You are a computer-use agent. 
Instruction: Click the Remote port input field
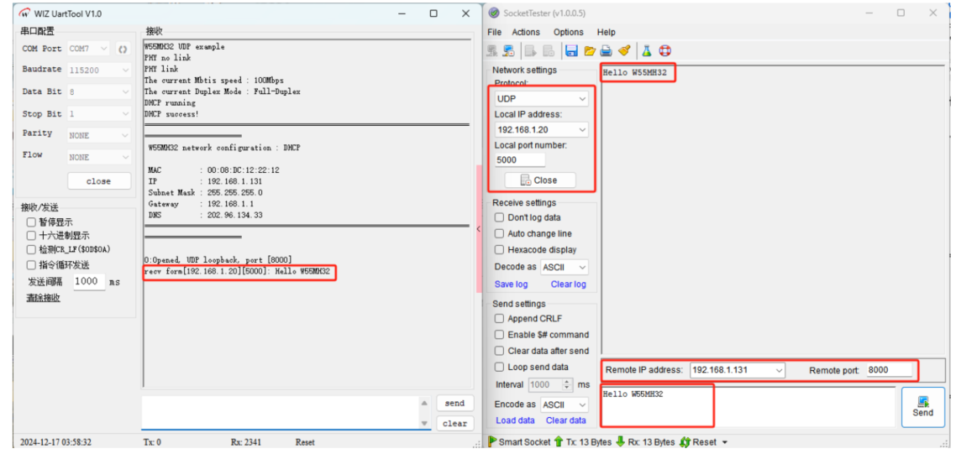(889, 370)
